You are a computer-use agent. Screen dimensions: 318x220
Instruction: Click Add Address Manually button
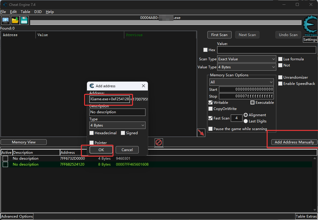[x=294, y=142]
